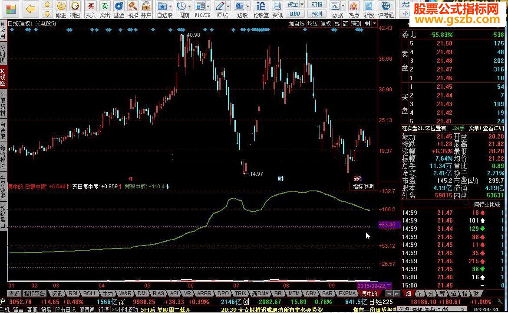Image resolution: width=508 pixels, height=313 pixels.
Task: Toggle 加自选 add to watchlist
Action: pyautogui.click(x=297, y=23)
